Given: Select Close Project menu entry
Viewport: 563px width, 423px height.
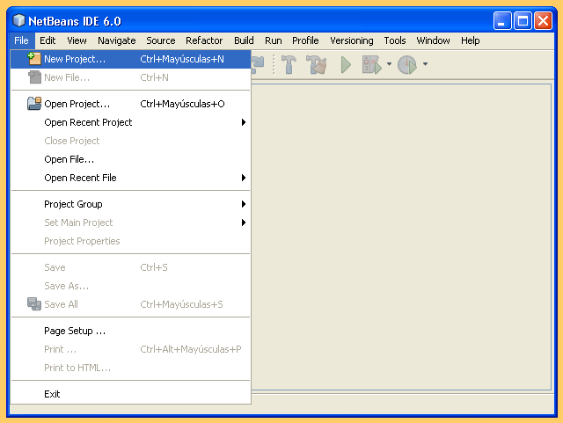Looking at the screenshot, I should pos(130,141).
